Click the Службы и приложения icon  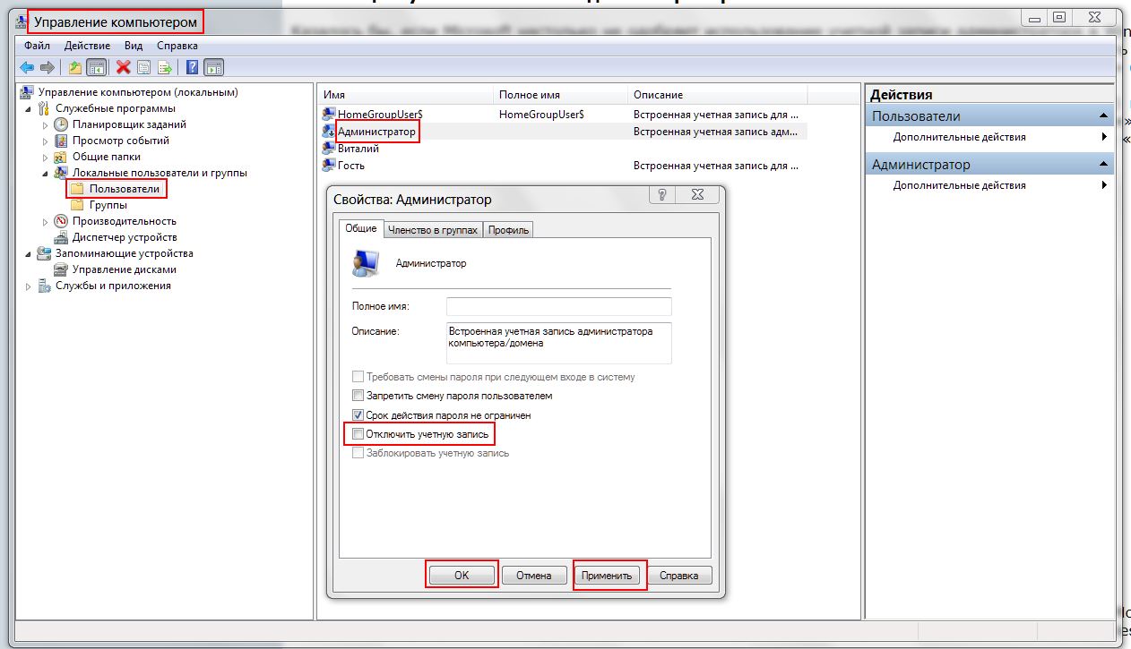[44, 286]
